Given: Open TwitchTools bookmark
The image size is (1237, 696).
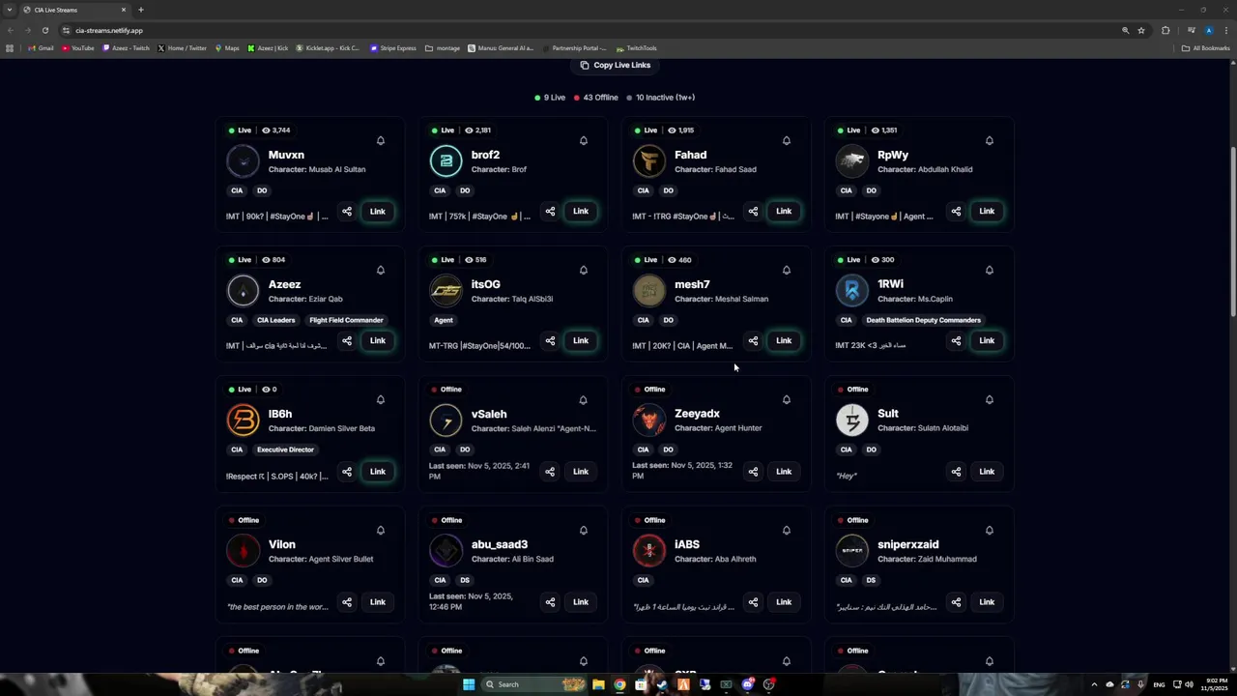Looking at the screenshot, I should (637, 48).
